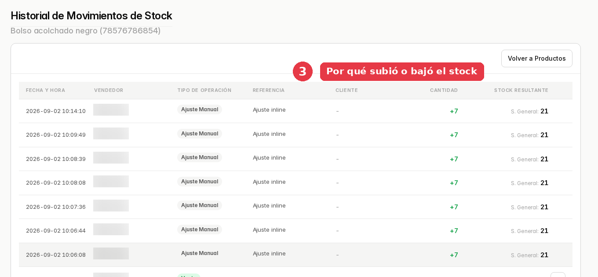Click the +7 quantity in the 10:09:49 row
598x277 pixels.
454,135
